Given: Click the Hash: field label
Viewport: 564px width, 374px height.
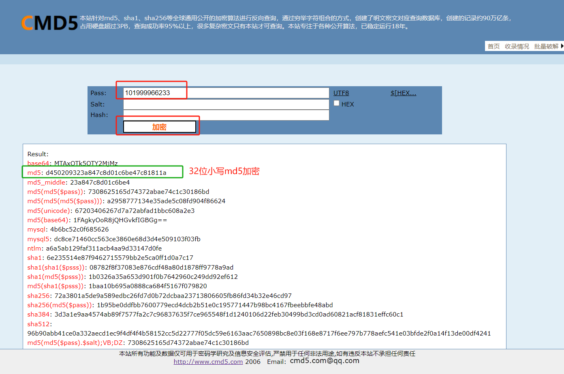Looking at the screenshot, I should coord(99,115).
